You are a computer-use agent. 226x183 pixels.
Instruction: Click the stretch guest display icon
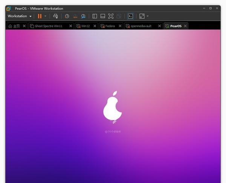pos(142,16)
